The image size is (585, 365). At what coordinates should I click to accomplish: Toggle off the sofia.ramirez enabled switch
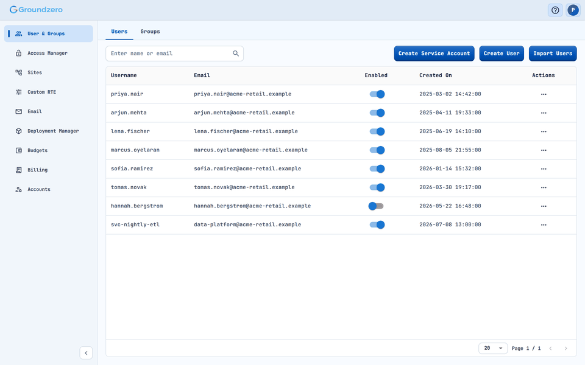click(x=377, y=169)
